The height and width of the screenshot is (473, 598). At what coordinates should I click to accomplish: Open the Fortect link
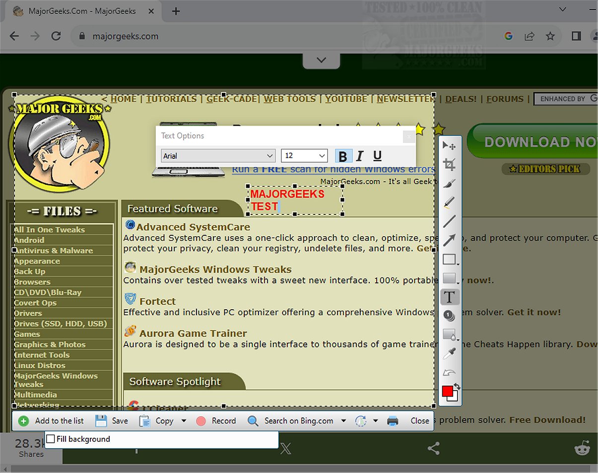pyautogui.click(x=157, y=301)
